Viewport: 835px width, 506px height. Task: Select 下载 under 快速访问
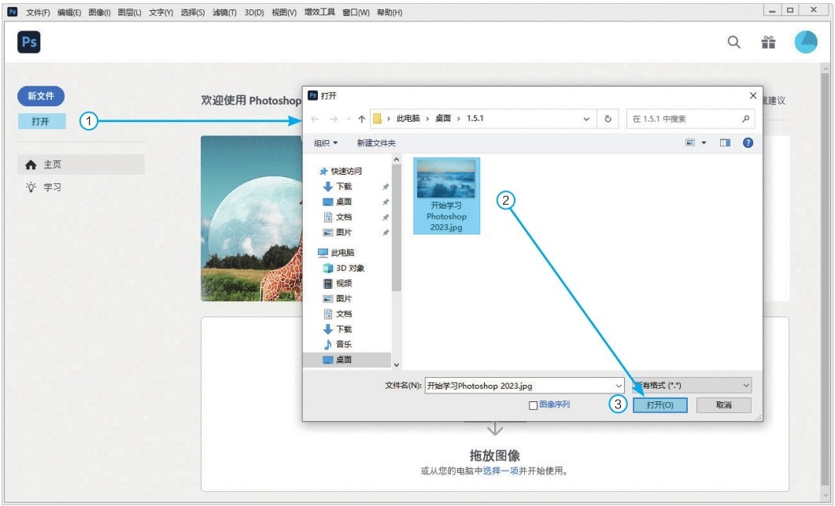click(x=338, y=187)
